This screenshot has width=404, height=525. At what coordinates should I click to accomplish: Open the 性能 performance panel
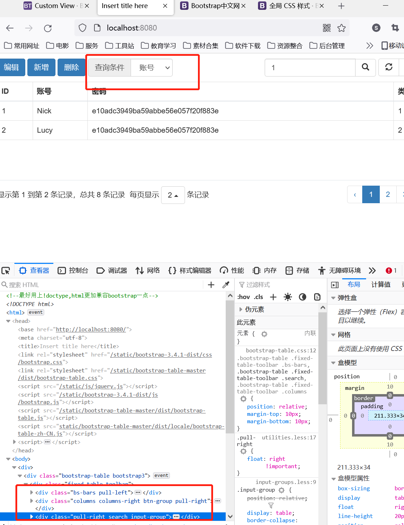(232, 271)
